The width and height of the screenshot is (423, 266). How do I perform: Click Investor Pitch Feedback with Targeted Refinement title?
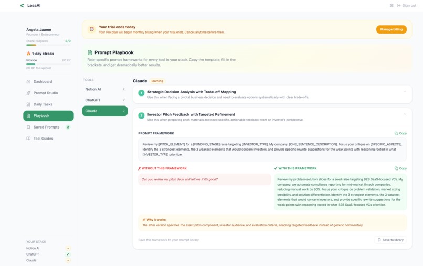[191, 114]
